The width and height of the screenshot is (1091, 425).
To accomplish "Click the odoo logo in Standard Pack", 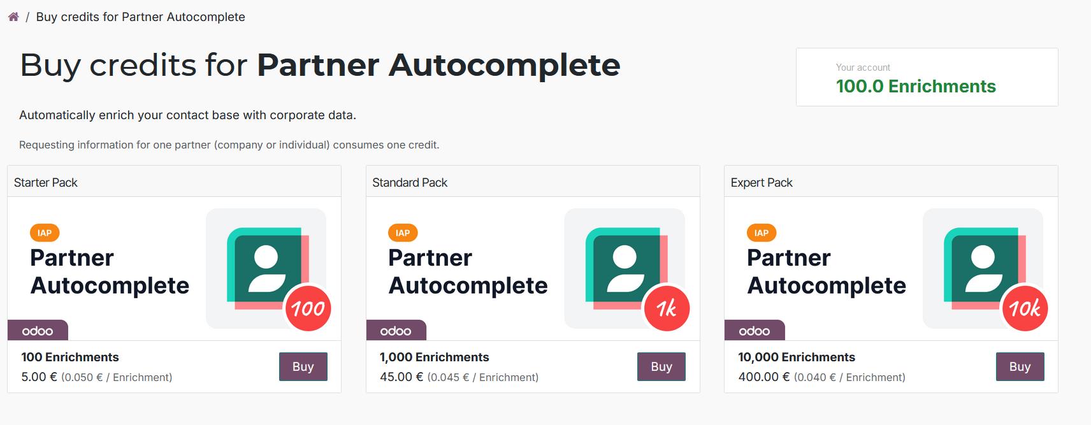I will 396,331.
